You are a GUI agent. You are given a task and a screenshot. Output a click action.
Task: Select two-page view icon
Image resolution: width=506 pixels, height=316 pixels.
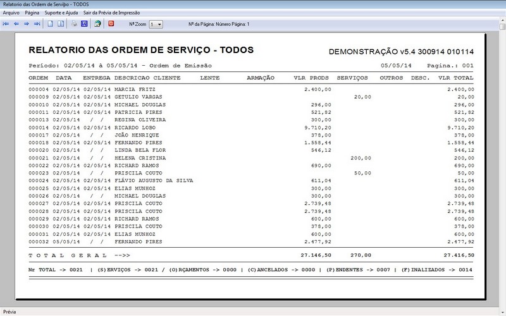pyautogui.click(x=61, y=24)
